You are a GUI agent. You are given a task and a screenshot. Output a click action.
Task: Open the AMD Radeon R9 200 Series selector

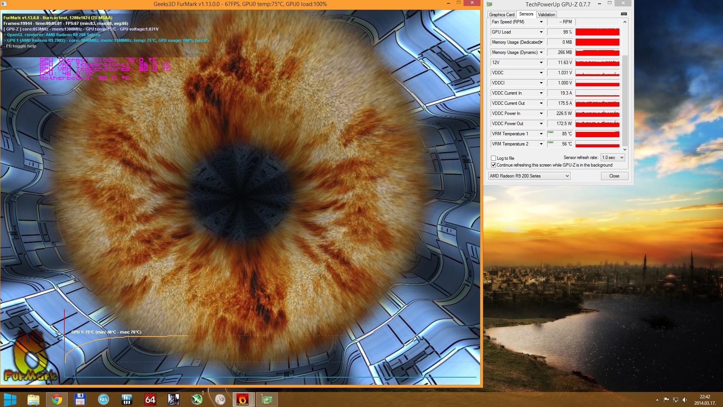(x=529, y=176)
